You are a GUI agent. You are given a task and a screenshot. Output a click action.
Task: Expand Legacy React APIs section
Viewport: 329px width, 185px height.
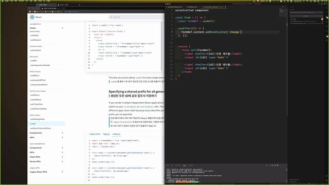[62, 172]
